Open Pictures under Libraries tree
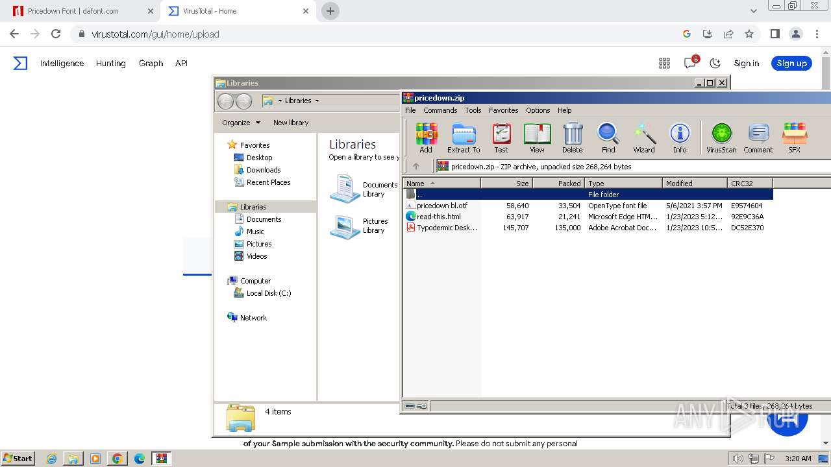This screenshot has height=467, width=831. click(259, 244)
